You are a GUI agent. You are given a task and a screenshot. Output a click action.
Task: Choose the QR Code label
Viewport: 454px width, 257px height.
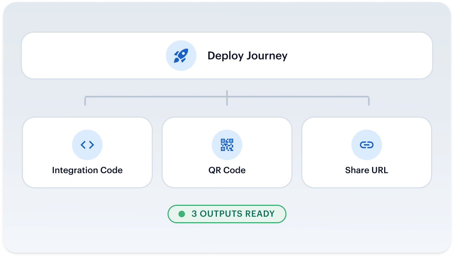click(227, 170)
